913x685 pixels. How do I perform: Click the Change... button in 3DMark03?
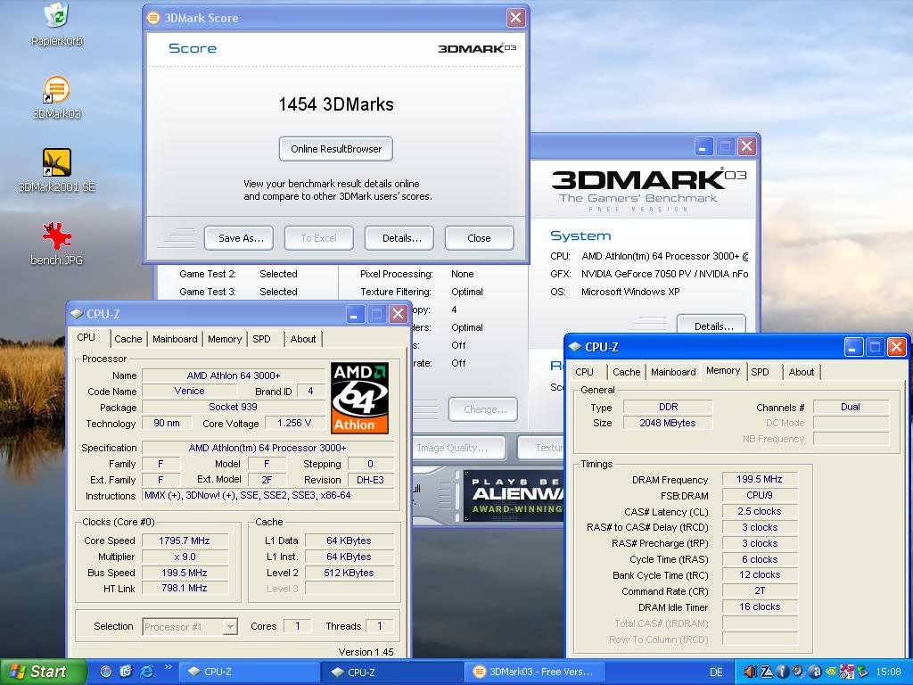click(x=483, y=409)
